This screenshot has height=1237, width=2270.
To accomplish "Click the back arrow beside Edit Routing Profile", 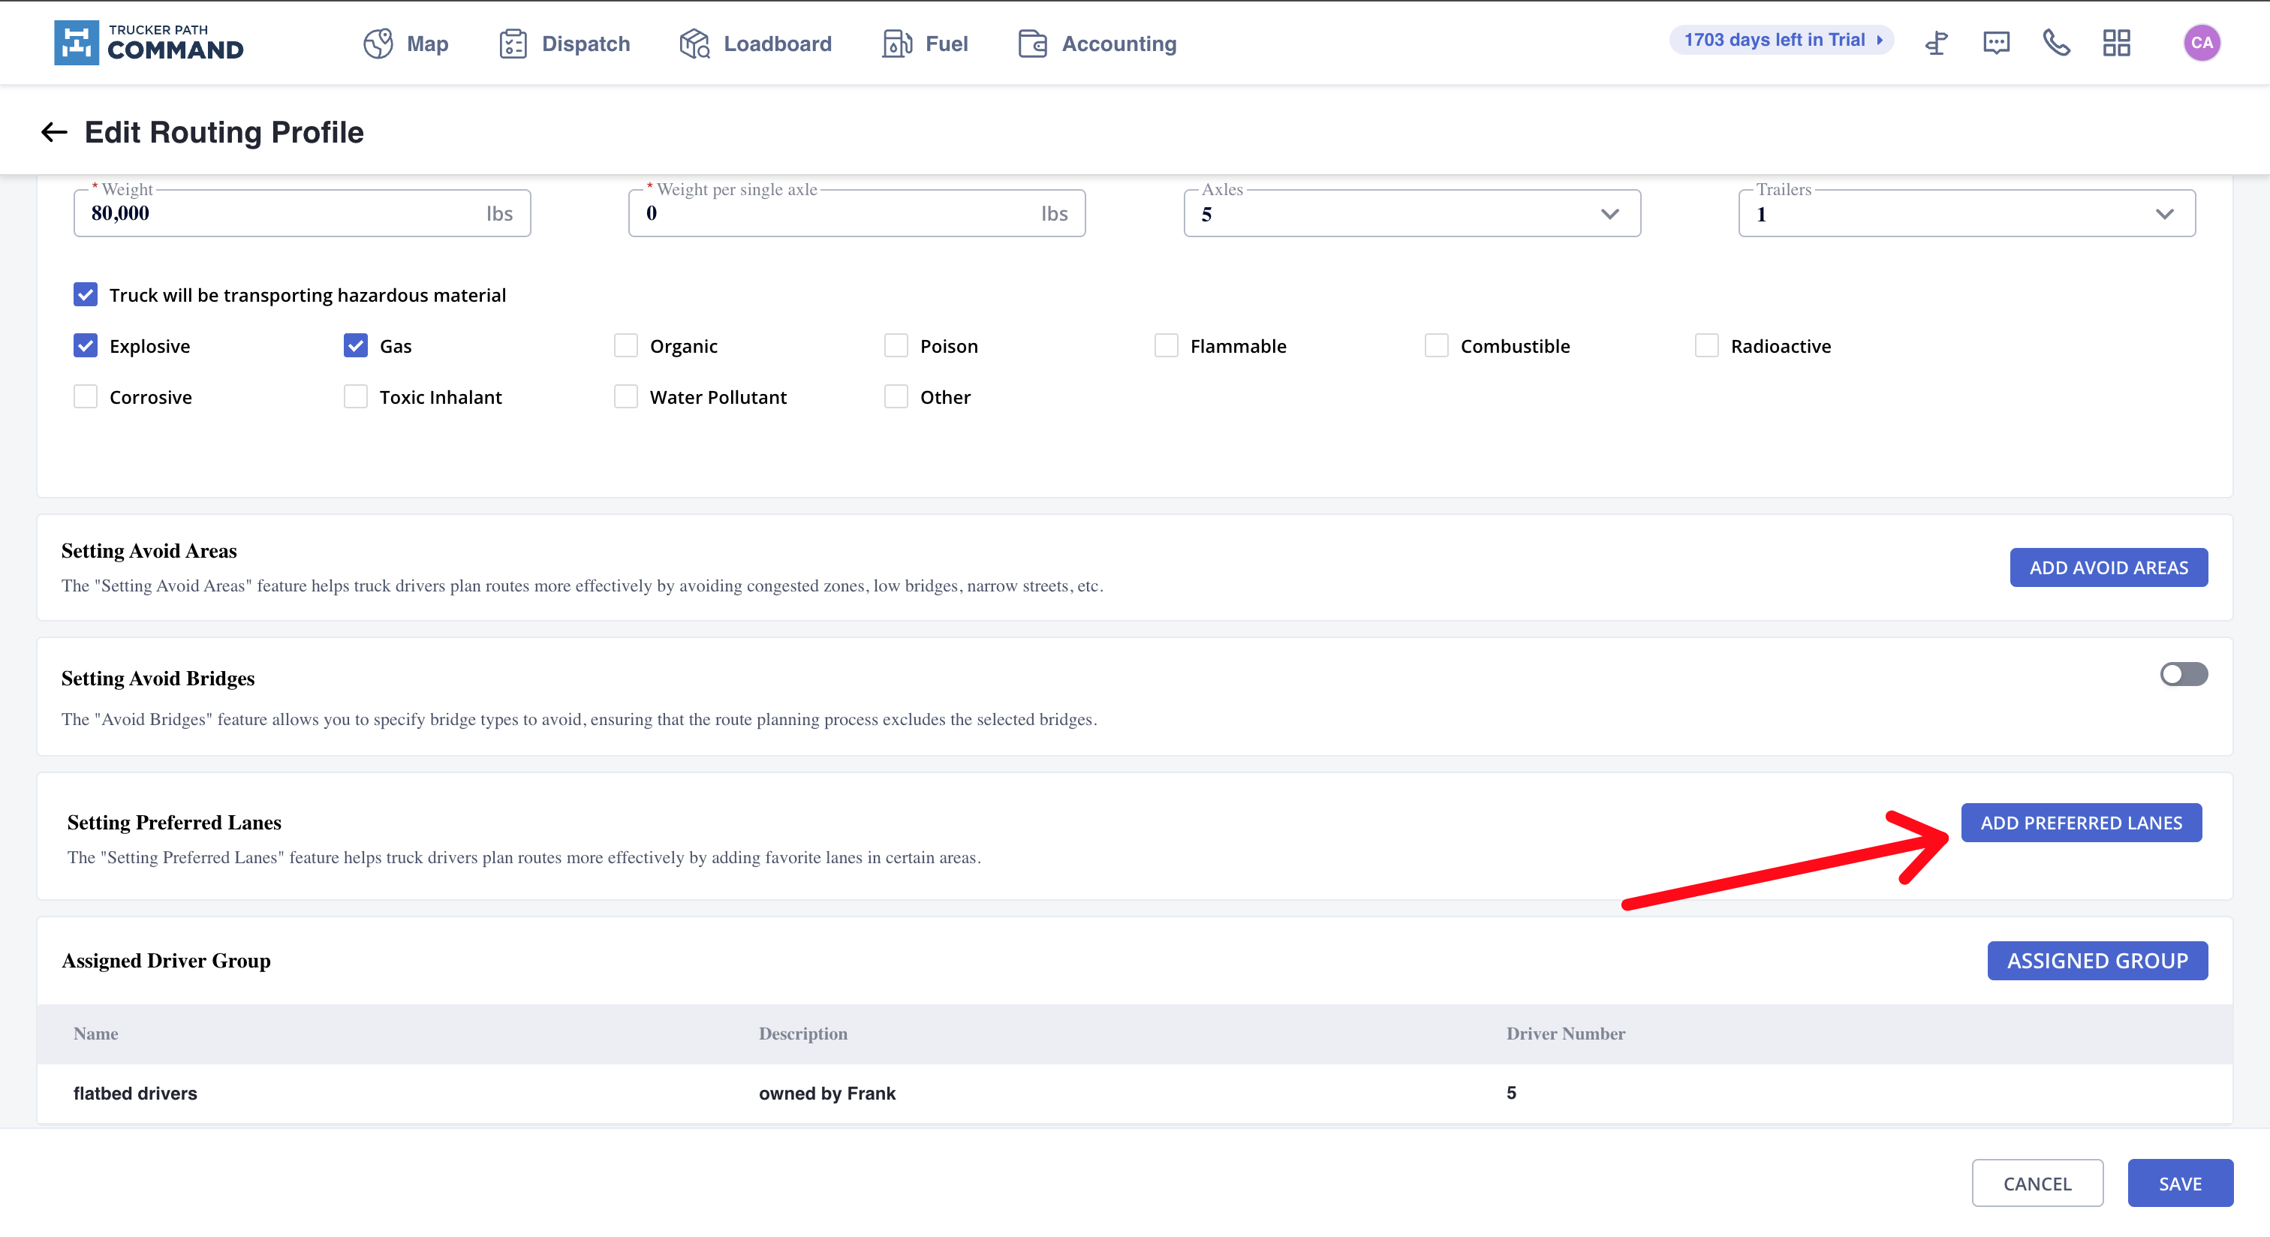I will click(54, 132).
